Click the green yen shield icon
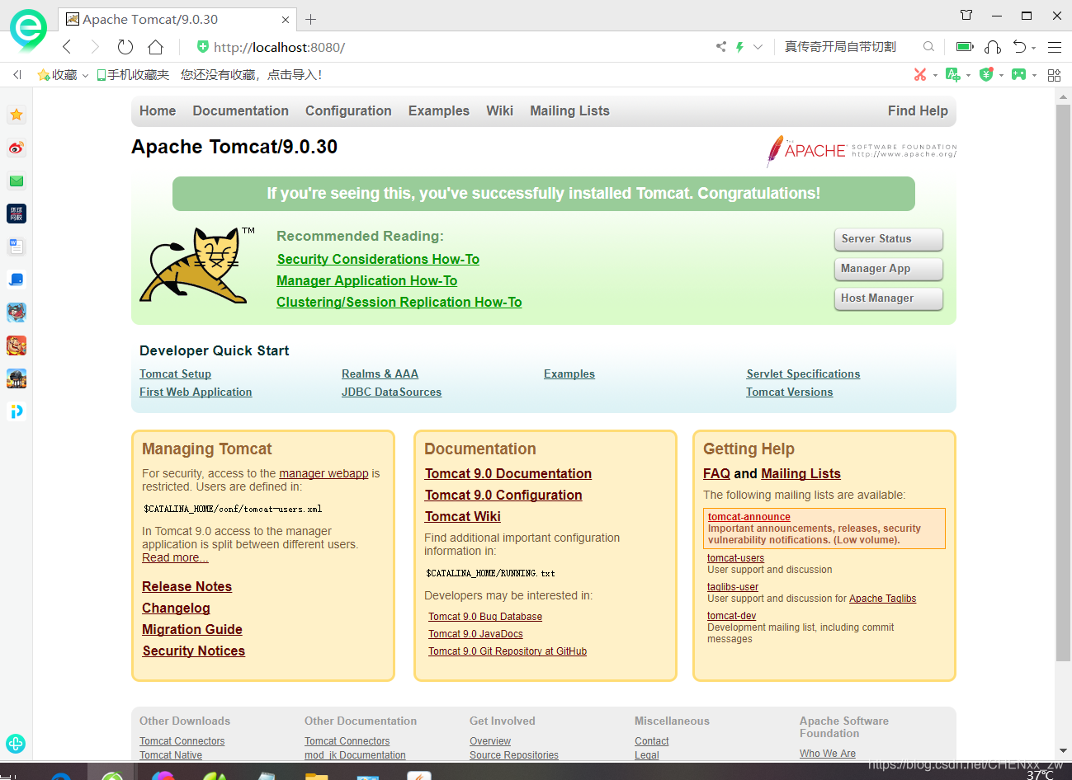Screen dimensions: 1072x780 (986, 75)
